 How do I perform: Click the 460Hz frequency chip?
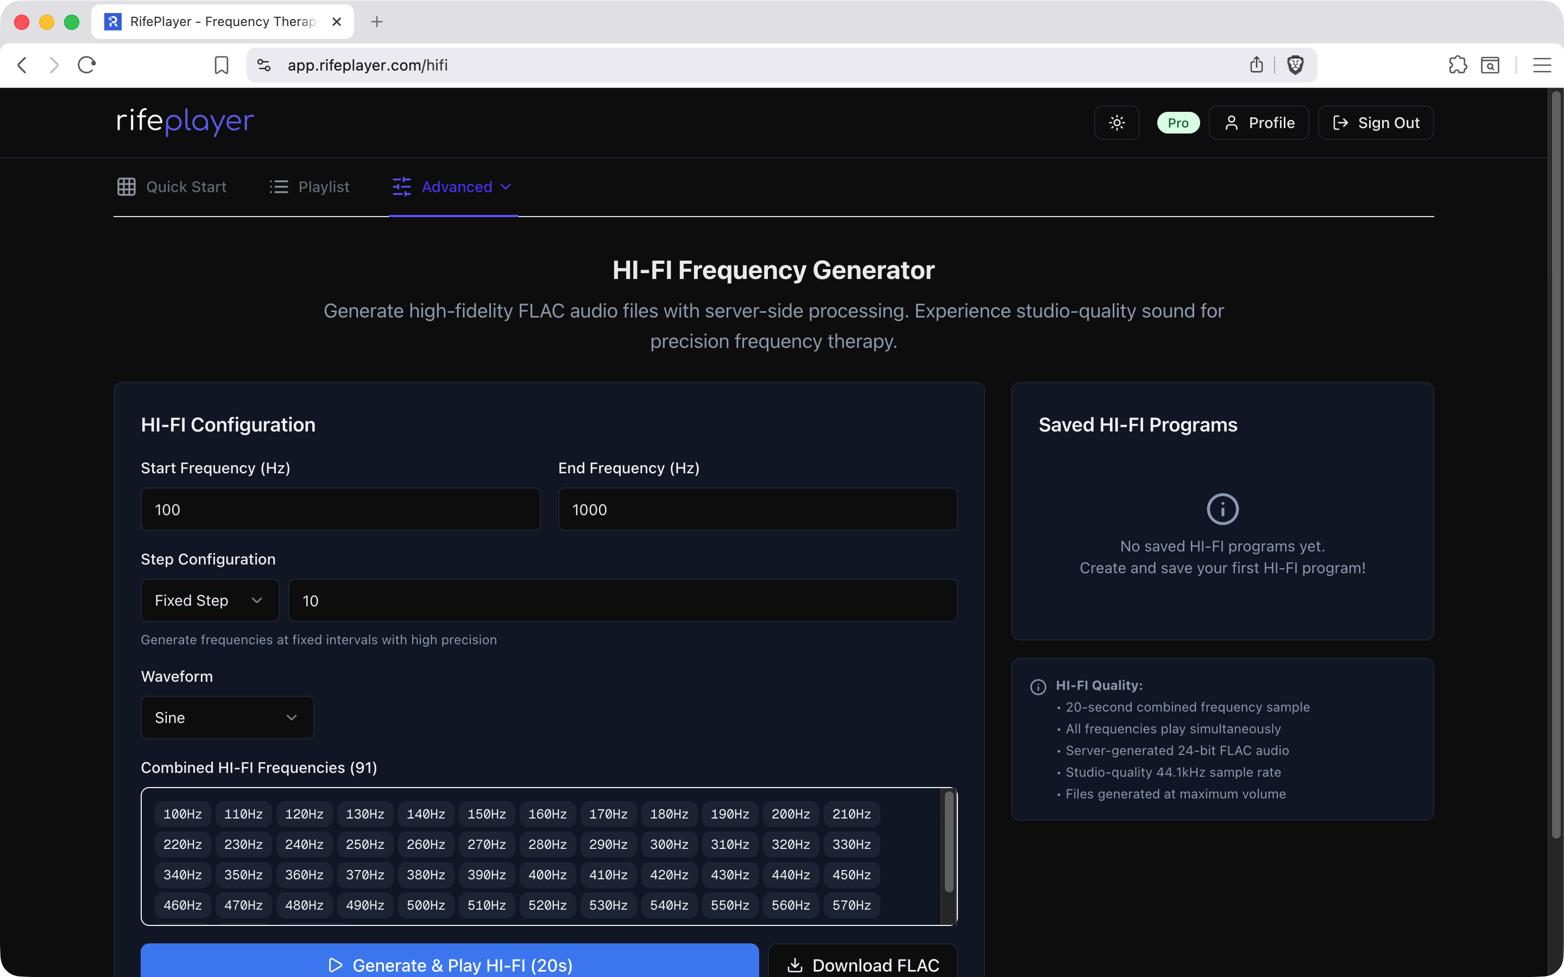[x=182, y=905]
